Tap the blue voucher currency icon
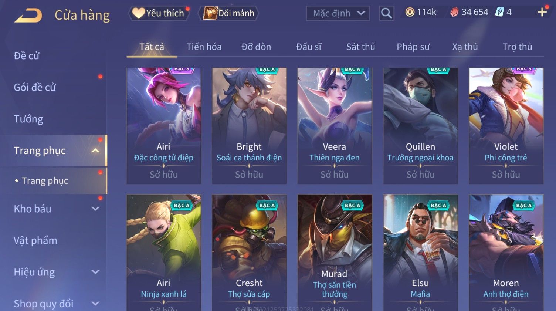The width and height of the screenshot is (556, 311). click(x=499, y=12)
